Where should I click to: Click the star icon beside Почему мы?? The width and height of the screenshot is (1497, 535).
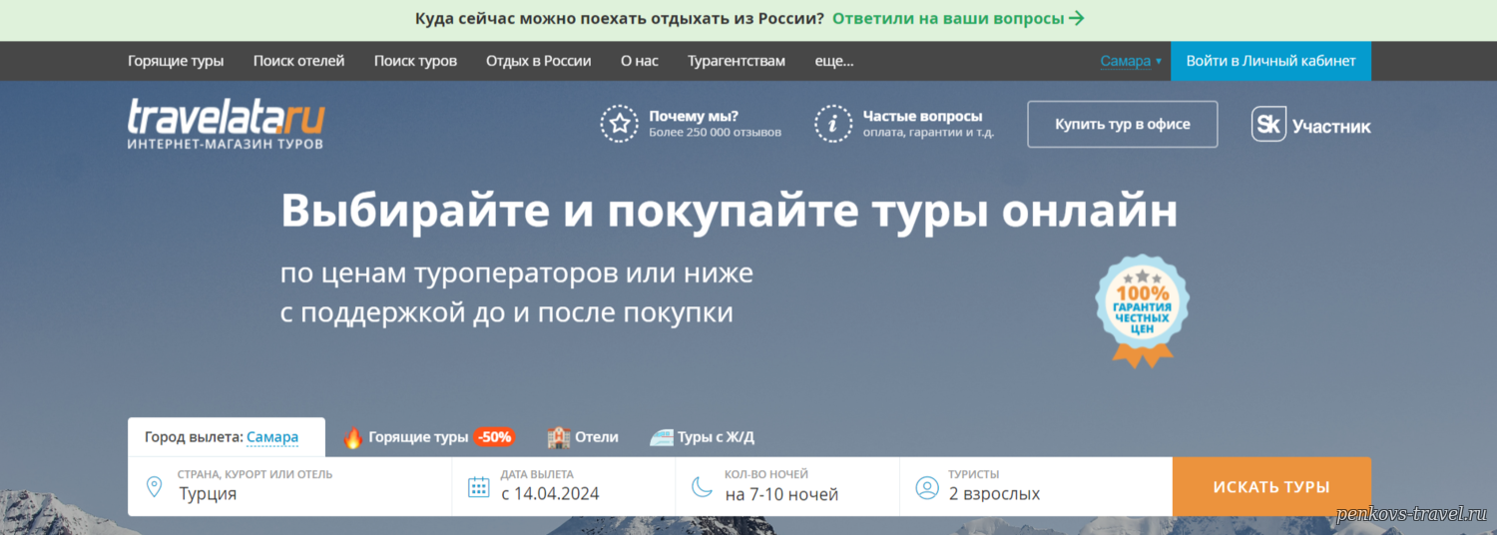tap(619, 124)
